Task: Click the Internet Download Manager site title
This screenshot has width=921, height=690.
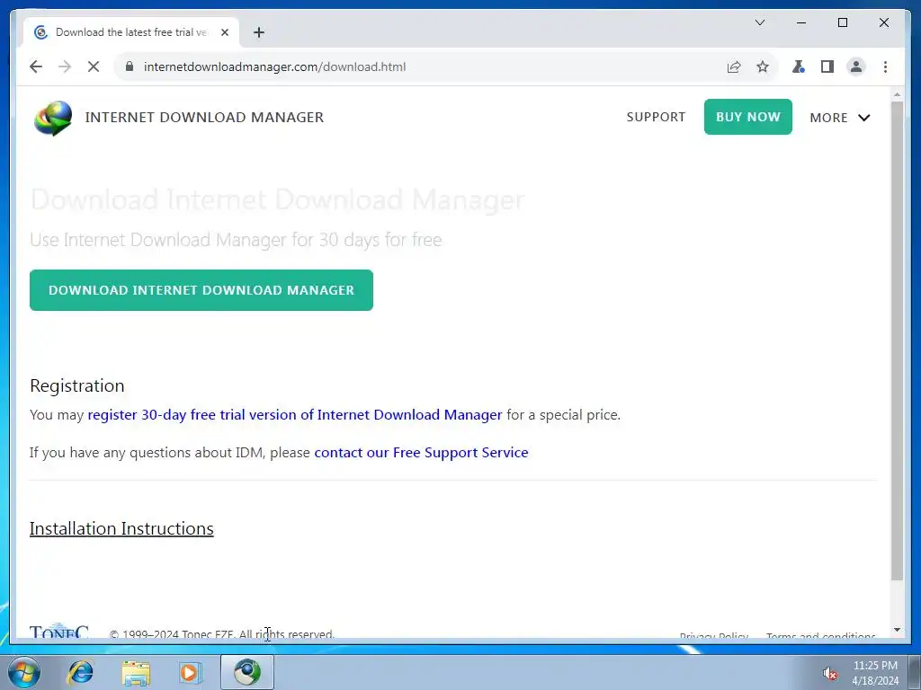Action: pyautogui.click(x=204, y=118)
